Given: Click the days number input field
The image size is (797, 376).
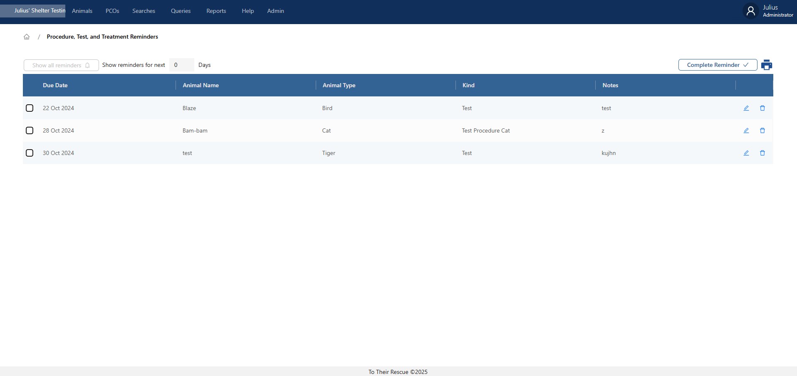Looking at the screenshot, I should click(181, 65).
